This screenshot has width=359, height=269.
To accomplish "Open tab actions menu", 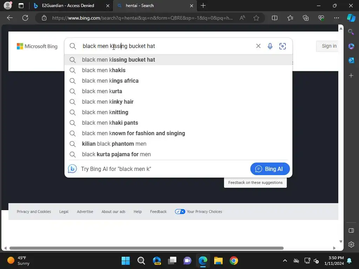I will click(x=21, y=6).
